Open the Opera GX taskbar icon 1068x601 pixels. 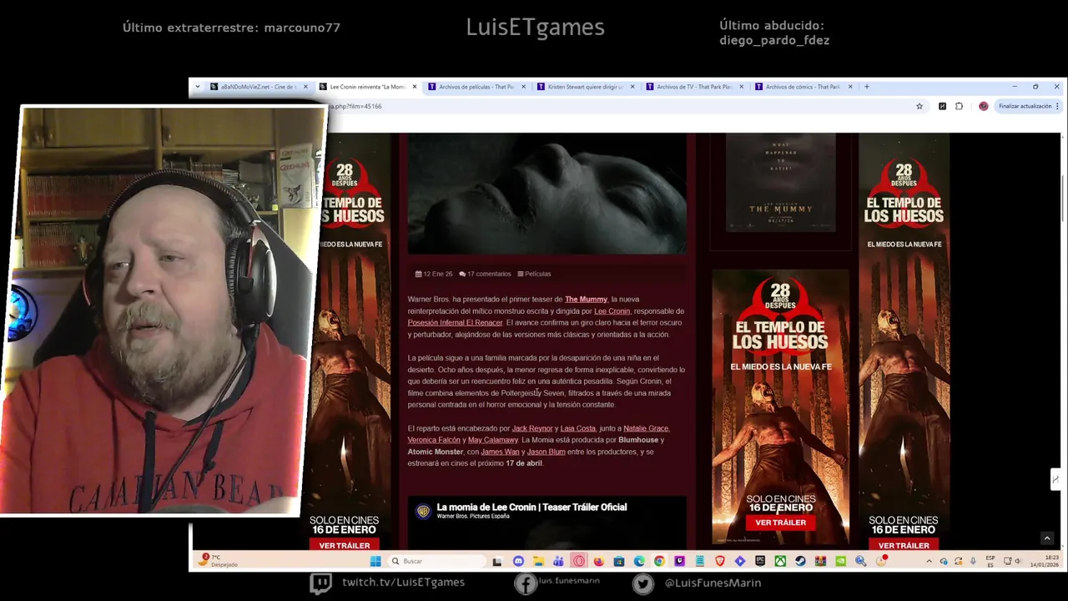578,561
